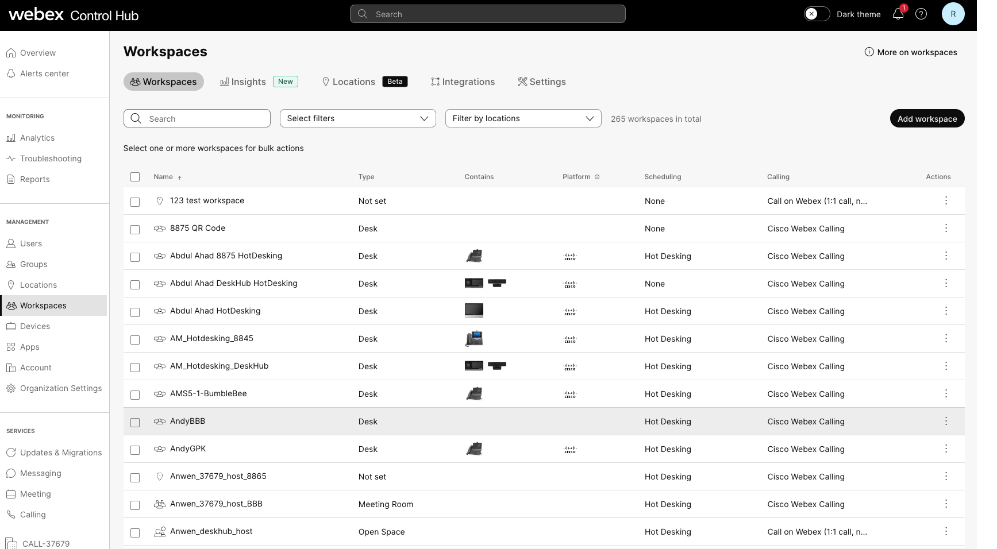Click the DeskHub device icon in AM_Hotdesking_DeskHub row

click(x=474, y=366)
